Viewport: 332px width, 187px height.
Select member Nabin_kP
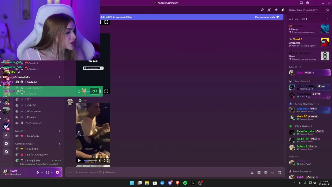309,140
